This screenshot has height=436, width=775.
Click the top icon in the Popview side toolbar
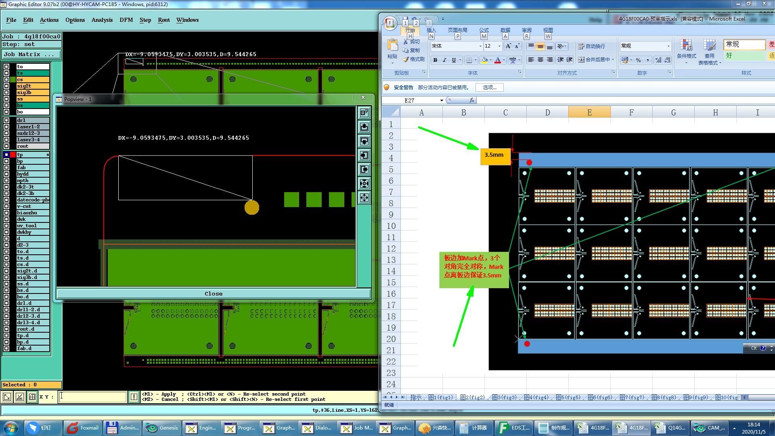point(364,113)
